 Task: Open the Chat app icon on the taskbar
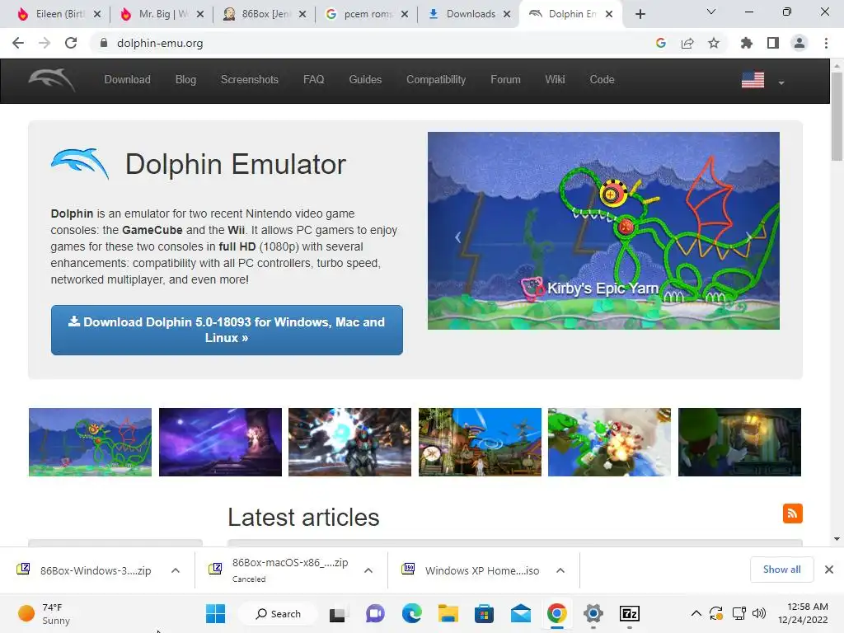(375, 613)
